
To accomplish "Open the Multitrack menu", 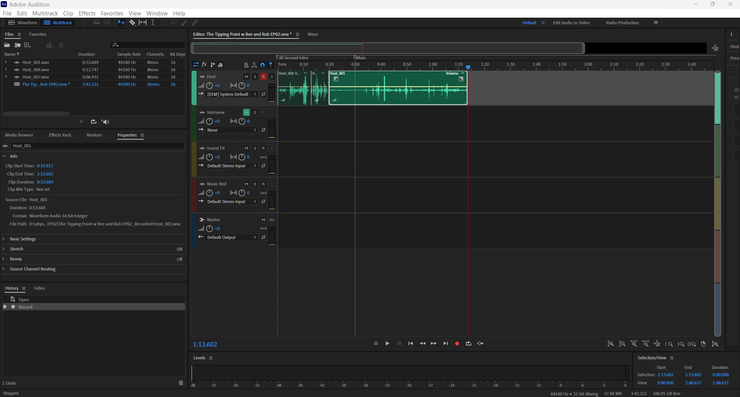I will point(45,13).
